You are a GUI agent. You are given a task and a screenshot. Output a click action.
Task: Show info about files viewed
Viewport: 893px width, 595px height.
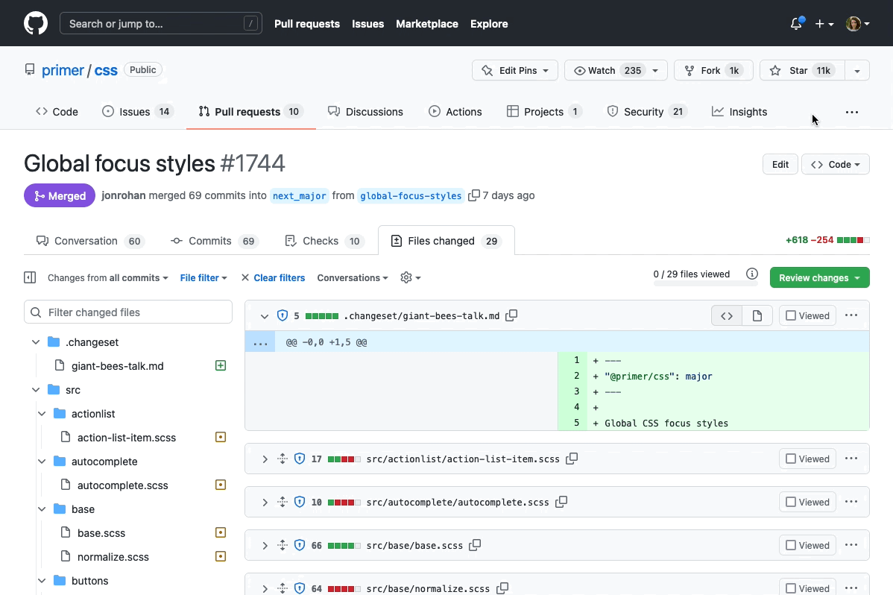click(752, 274)
